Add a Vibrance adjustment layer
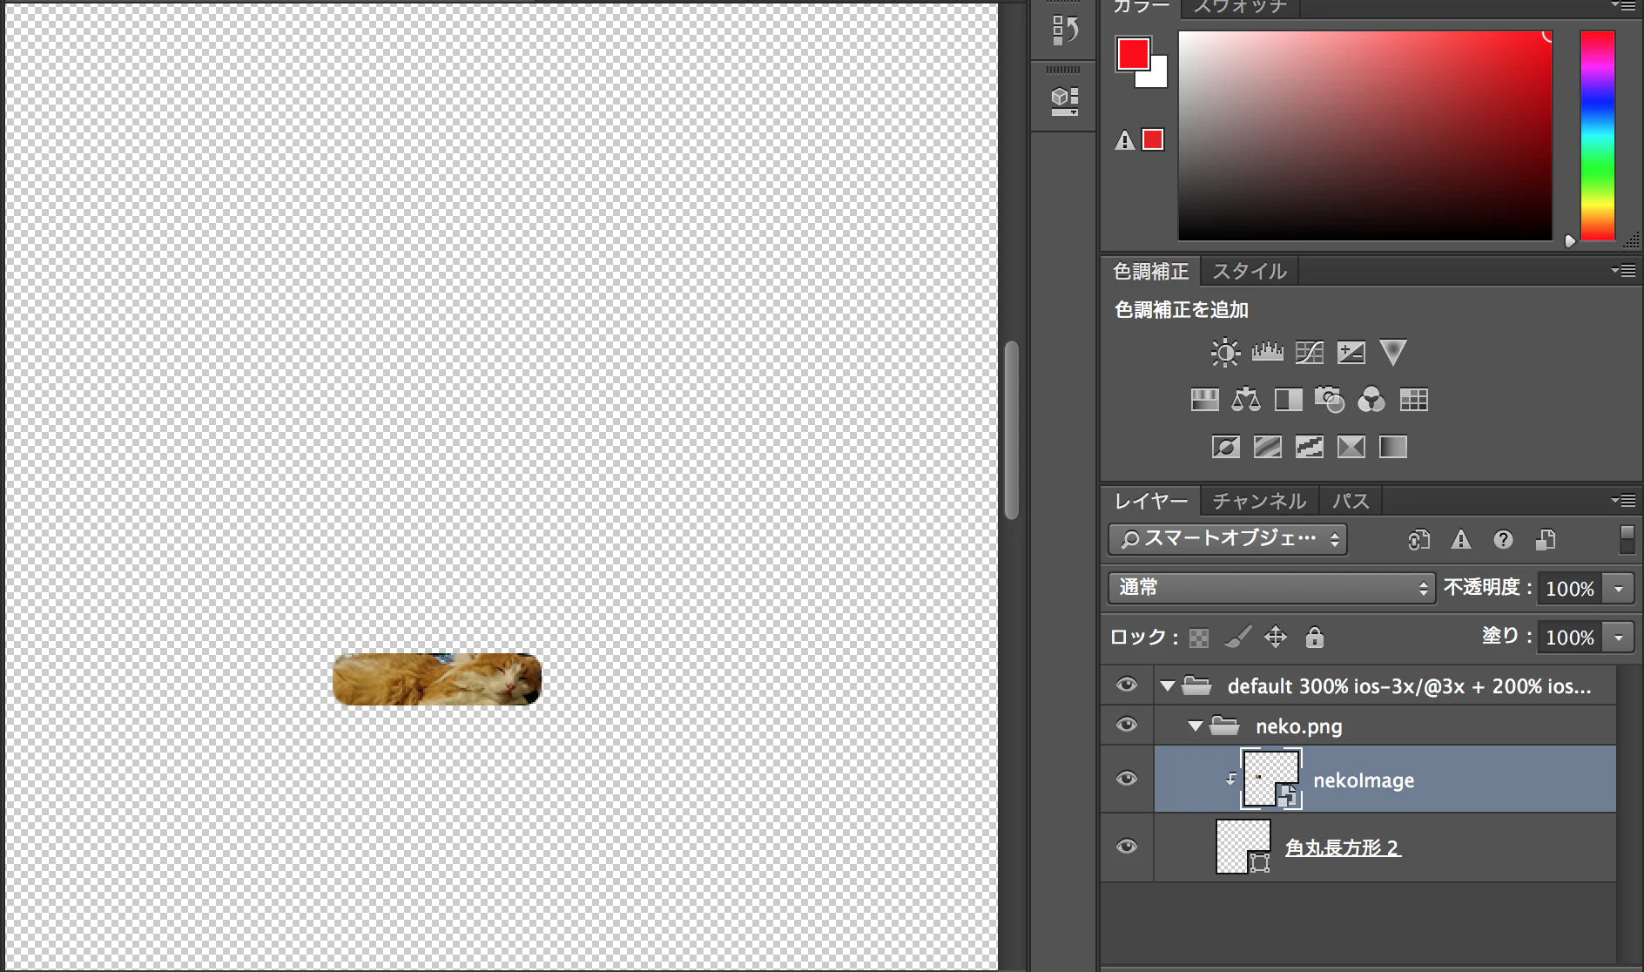 point(1392,352)
